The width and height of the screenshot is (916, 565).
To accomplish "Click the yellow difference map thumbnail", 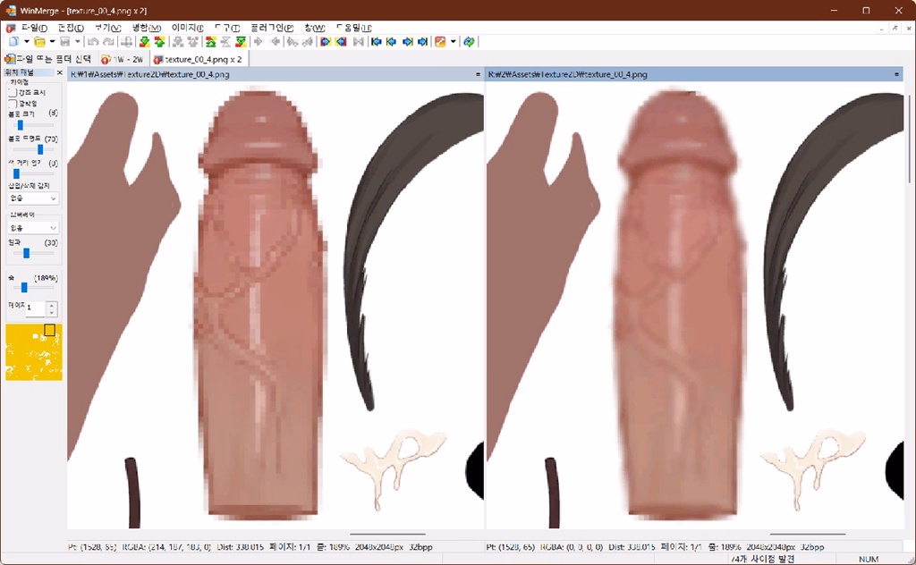I will 33,352.
